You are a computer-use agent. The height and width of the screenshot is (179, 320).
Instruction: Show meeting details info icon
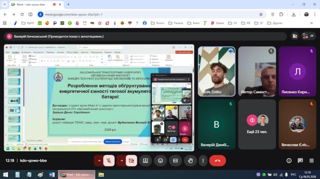289,161
